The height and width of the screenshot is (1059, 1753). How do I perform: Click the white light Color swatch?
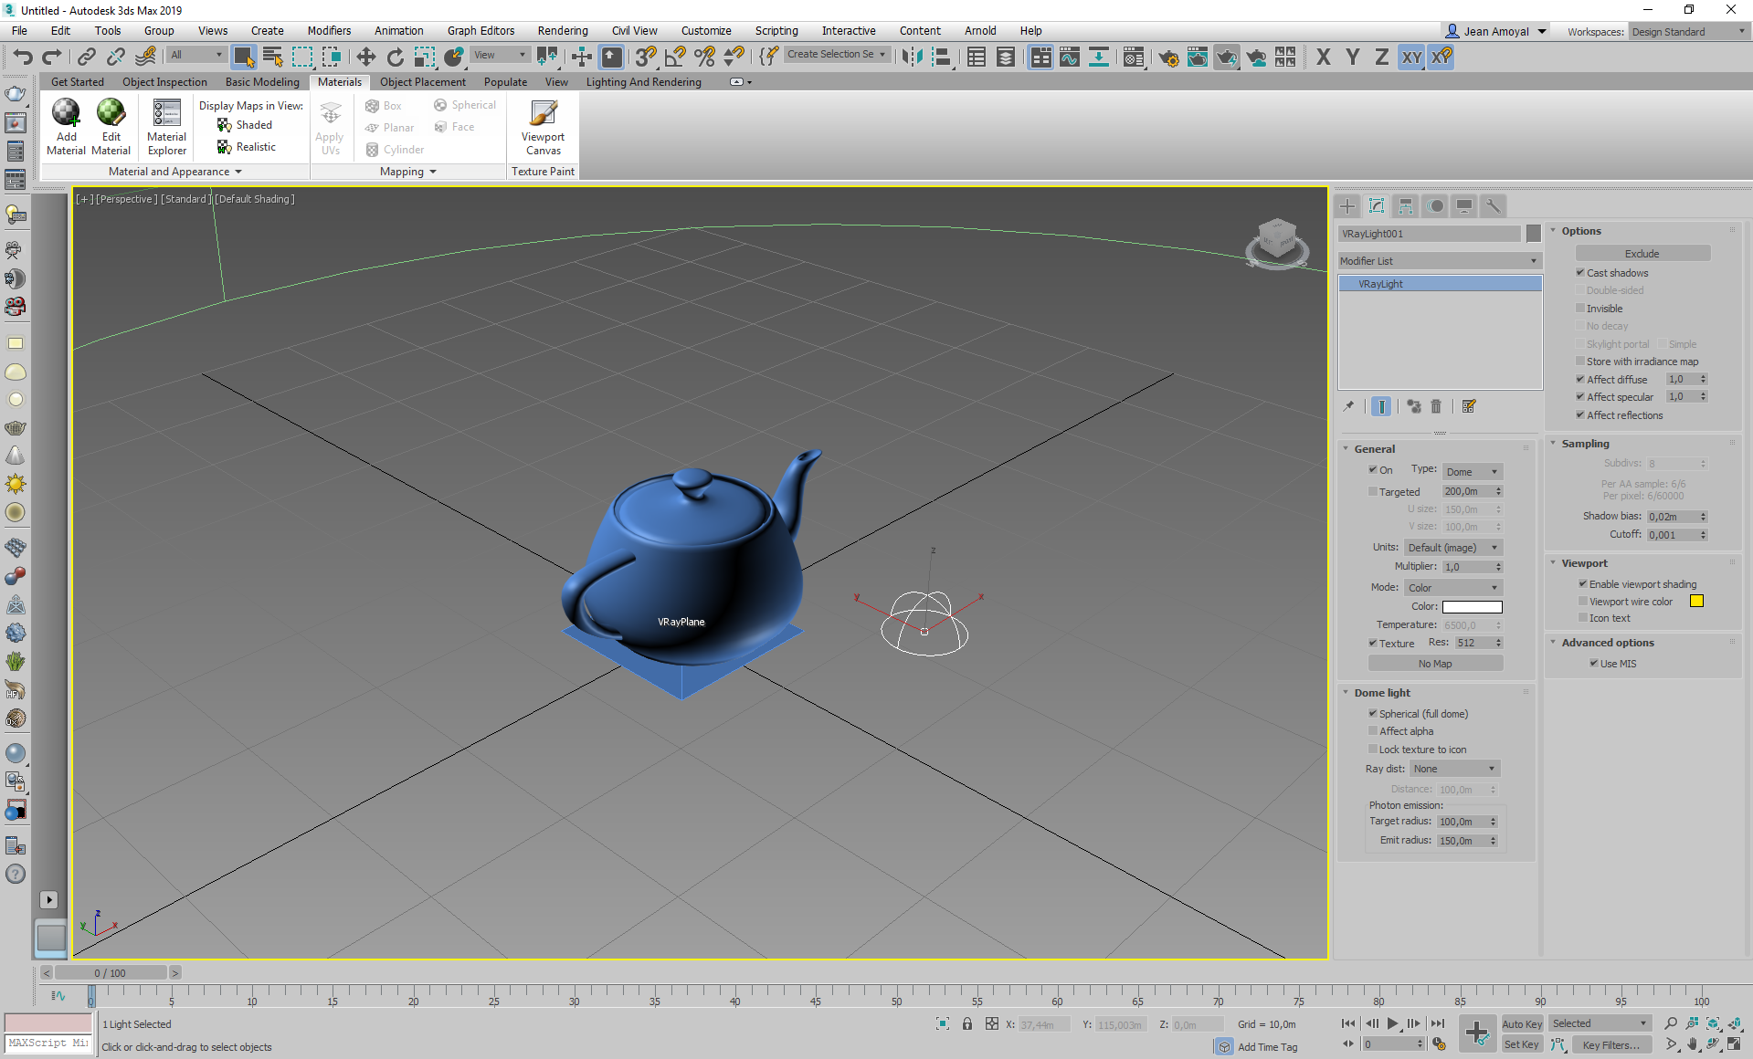point(1472,606)
